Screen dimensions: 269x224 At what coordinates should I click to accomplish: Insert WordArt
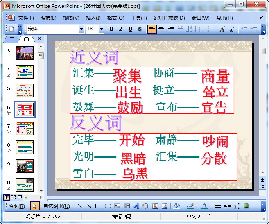pos(136,206)
